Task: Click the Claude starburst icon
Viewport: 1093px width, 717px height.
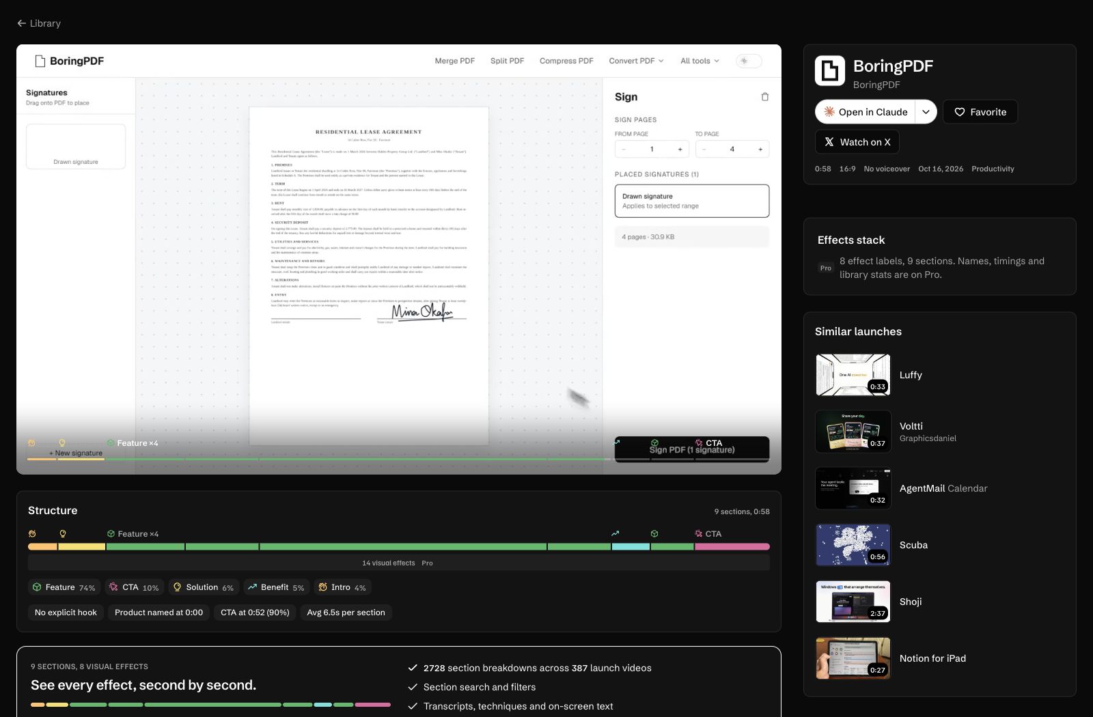Action: click(829, 112)
